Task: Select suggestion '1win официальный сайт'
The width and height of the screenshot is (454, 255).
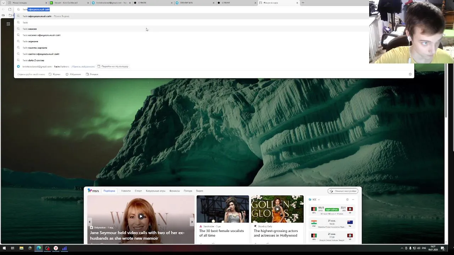Action: point(192,16)
